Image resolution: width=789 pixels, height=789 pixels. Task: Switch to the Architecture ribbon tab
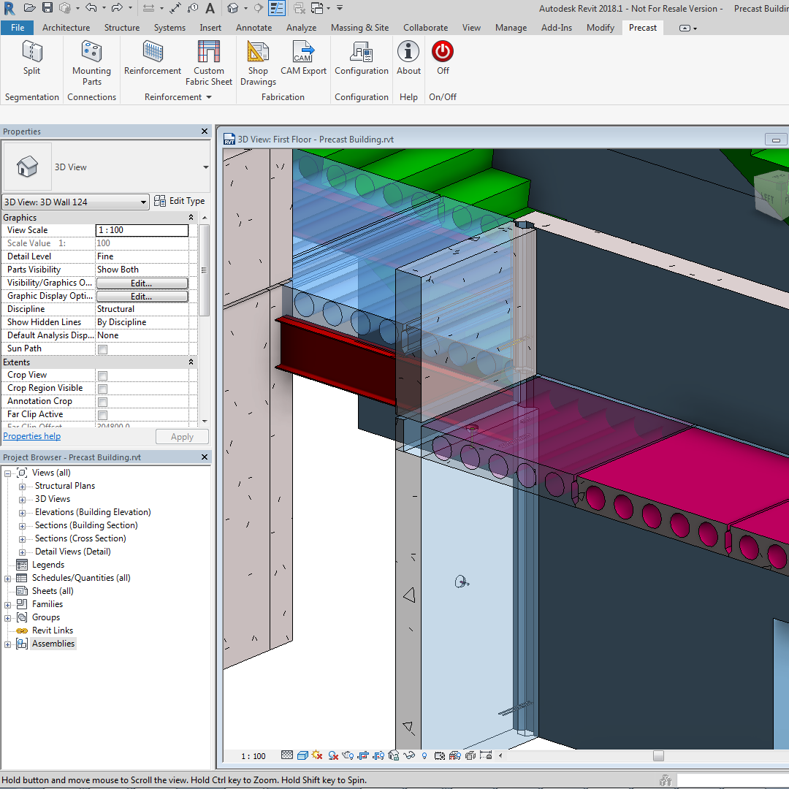[x=66, y=28]
